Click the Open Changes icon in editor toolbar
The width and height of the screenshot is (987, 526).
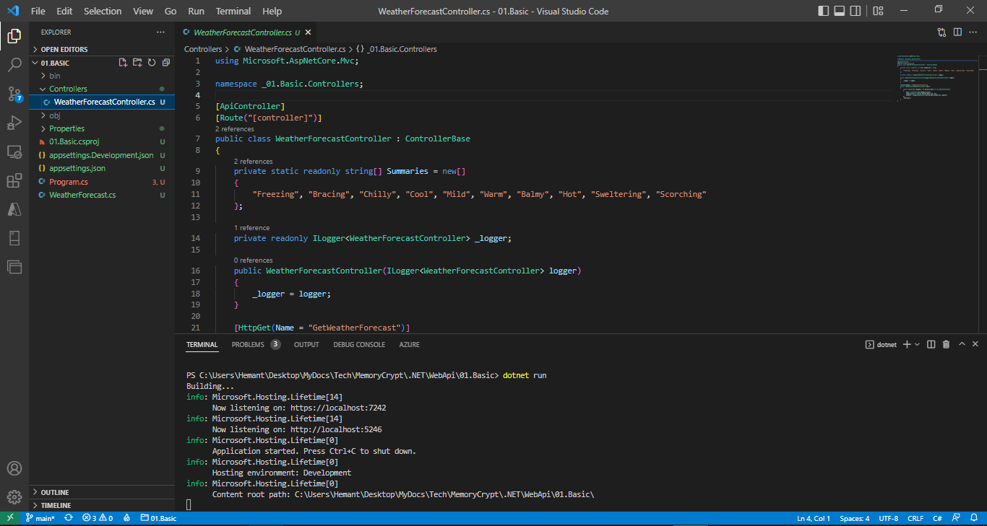941,32
